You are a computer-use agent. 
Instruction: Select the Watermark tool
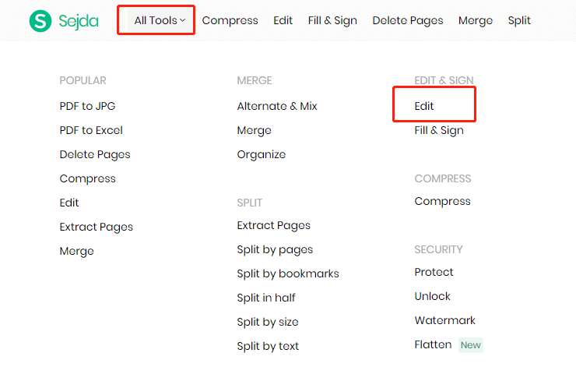click(x=445, y=320)
